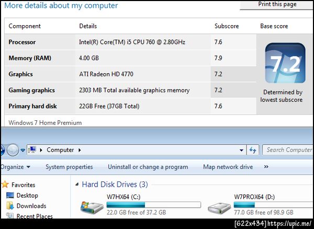Click the C: drive capacity bar
The image size is (314, 229).
[153, 205]
